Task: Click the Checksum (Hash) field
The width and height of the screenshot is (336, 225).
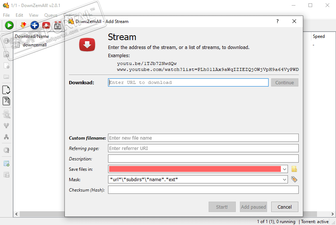Action: click(x=203, y=190)
